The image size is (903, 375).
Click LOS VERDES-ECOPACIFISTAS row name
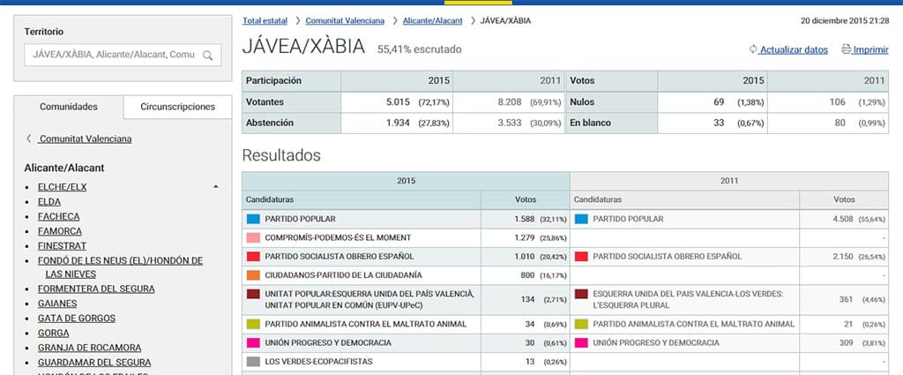(318, 362)
